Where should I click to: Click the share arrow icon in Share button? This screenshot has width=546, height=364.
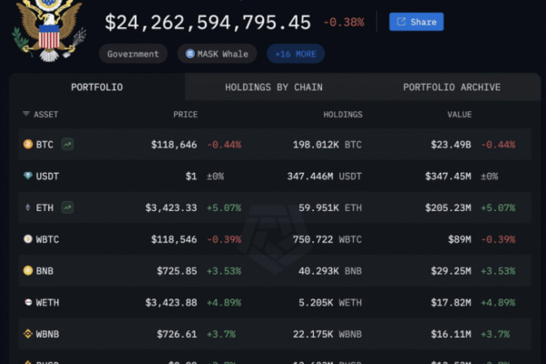tap(401, 22)
